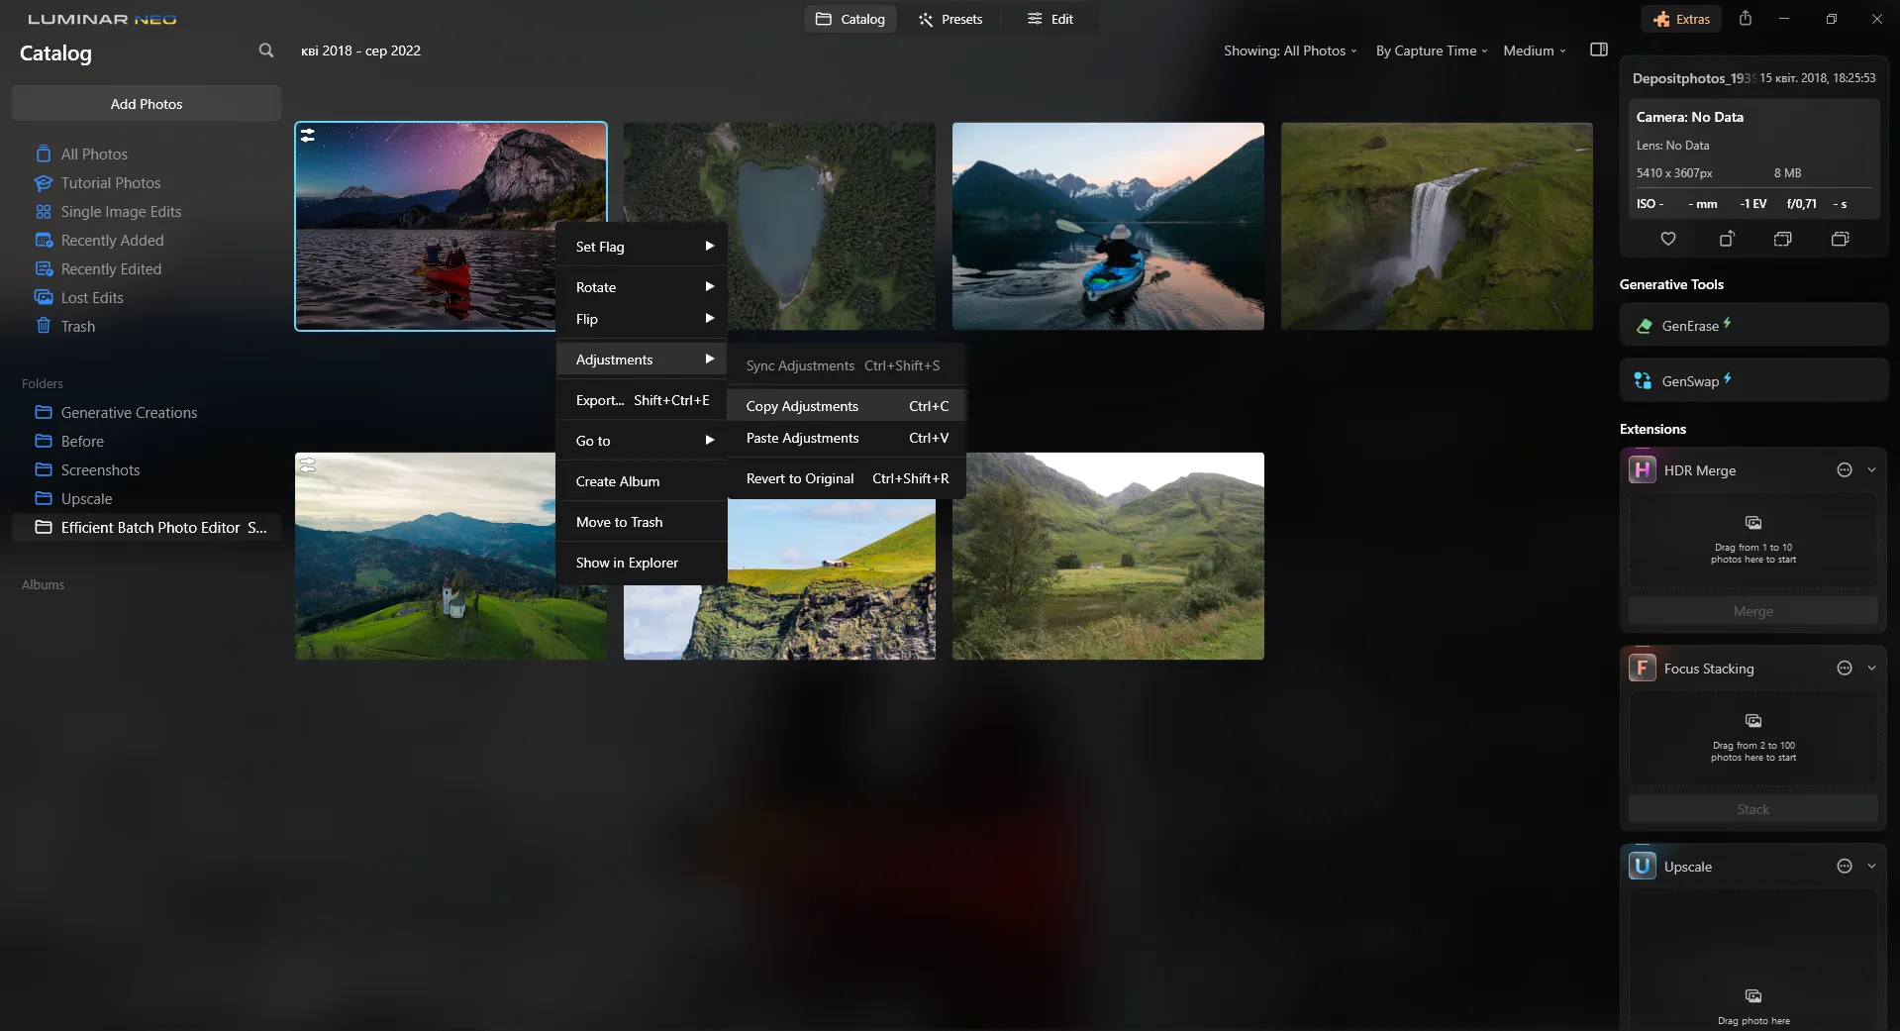The height and width of the screenshot is (1031, 1900).
Task: Toggle the right sidebar panel icon
Action: point(1598,51)
